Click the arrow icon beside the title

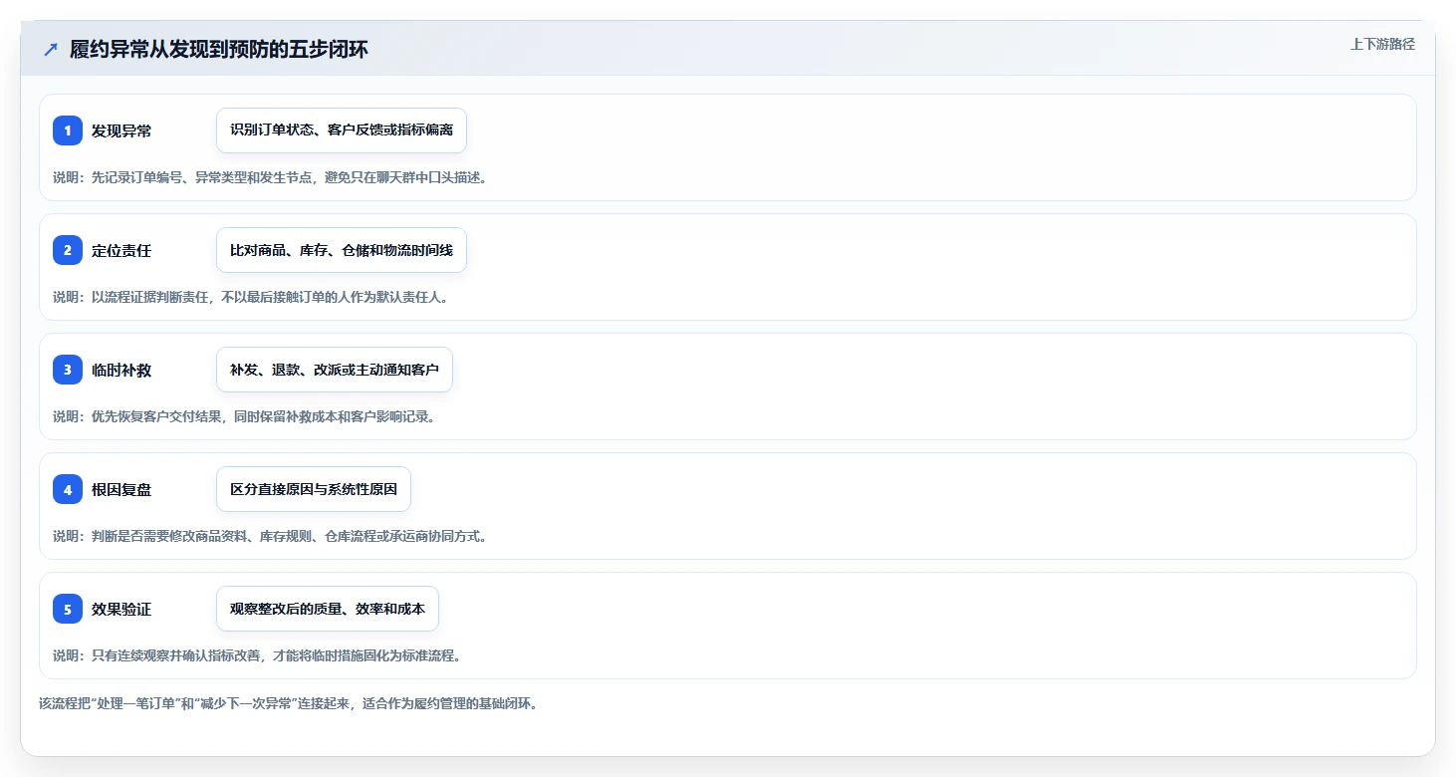[x=51, y=50]
